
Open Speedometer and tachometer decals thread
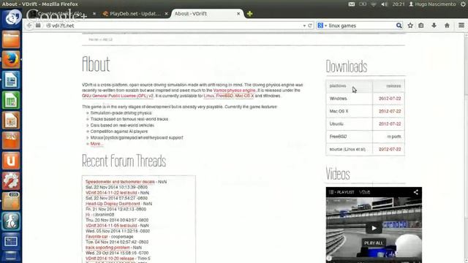click(x=120, y=182)
